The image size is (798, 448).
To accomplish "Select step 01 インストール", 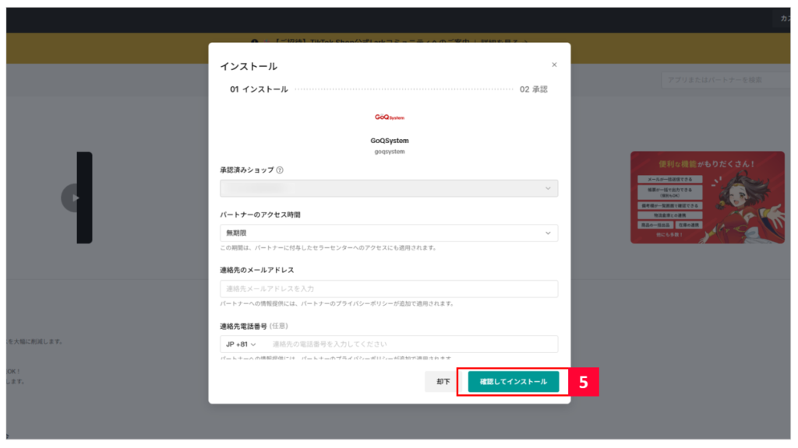I will click(259, 89).
